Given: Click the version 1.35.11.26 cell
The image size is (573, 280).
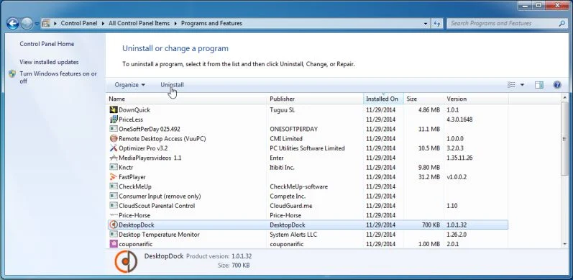Looking at the screenshot, I should [x=459, y=158].
